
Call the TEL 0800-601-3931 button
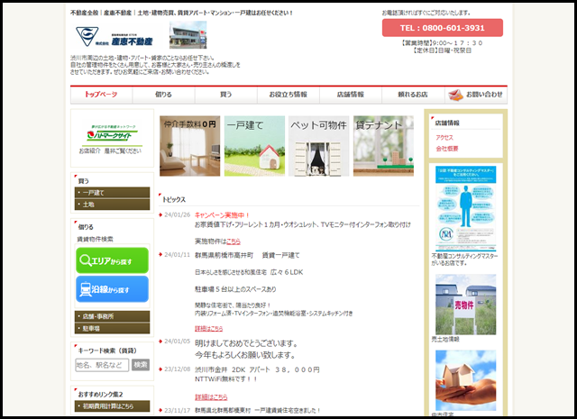point(443,28)
